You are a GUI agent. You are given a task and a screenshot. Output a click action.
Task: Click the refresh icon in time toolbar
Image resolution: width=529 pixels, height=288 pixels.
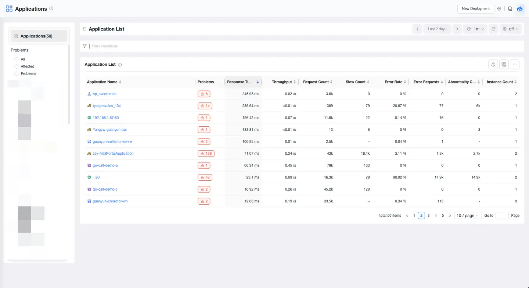pyautogui.click(x=494, y=29)
